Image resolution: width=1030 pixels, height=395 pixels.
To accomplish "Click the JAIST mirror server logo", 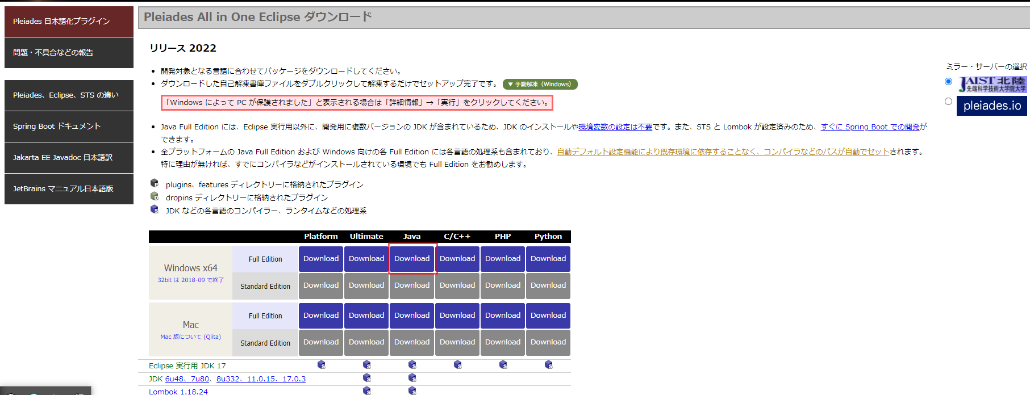I will coord(992,84).
